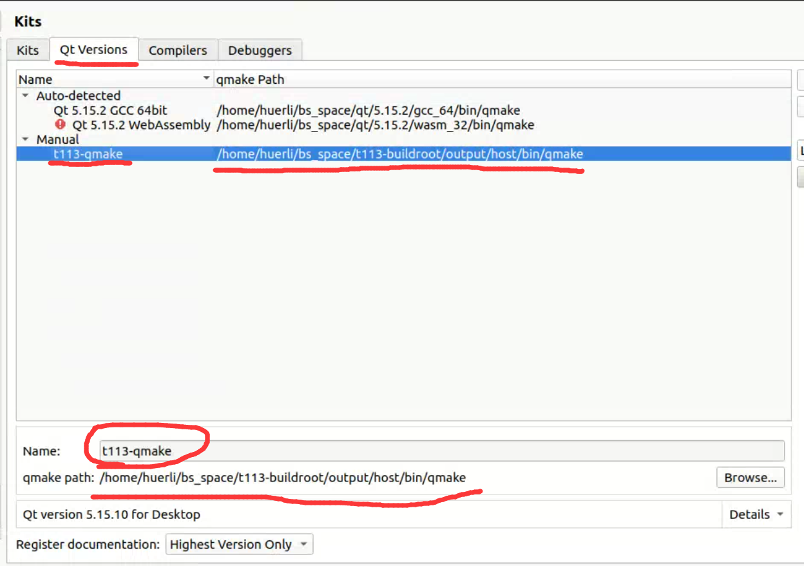
Task: Open the Register documentation dropdown
Action: (239, 544)
